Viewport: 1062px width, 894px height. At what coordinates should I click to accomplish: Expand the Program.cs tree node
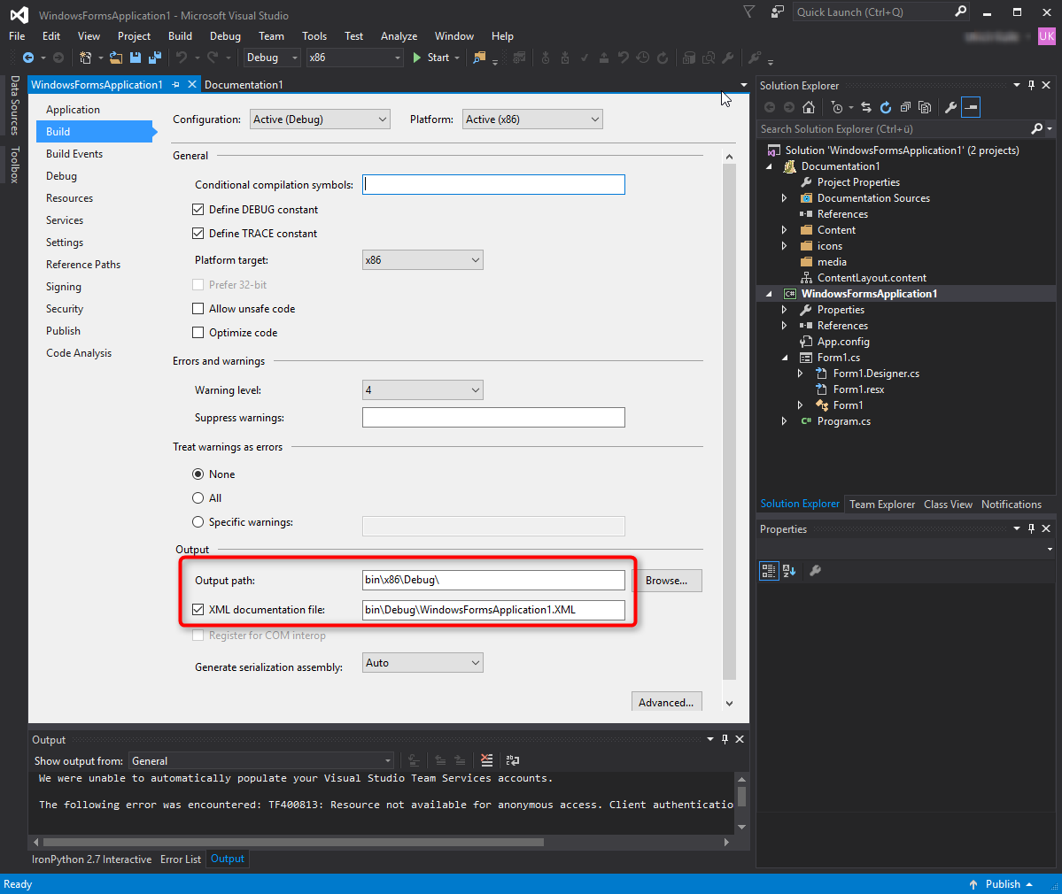[x=784, y=421]
